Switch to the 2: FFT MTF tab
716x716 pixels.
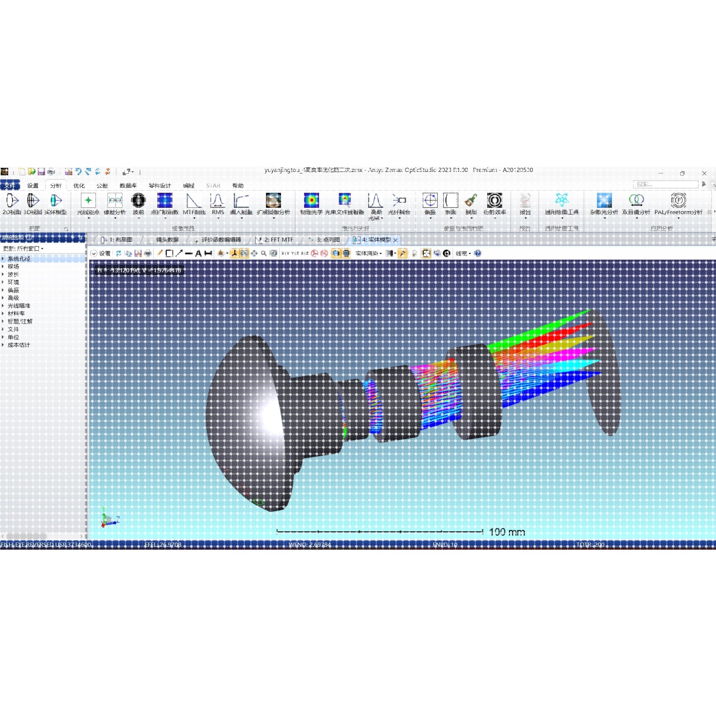click(x=278, y=240)
